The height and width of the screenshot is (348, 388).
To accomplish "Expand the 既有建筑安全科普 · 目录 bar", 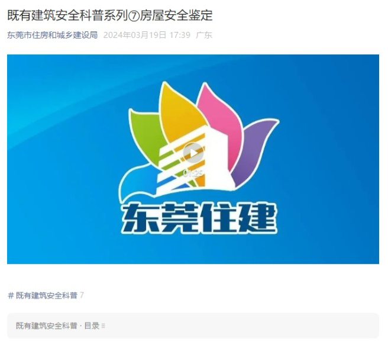I will 193,326.
